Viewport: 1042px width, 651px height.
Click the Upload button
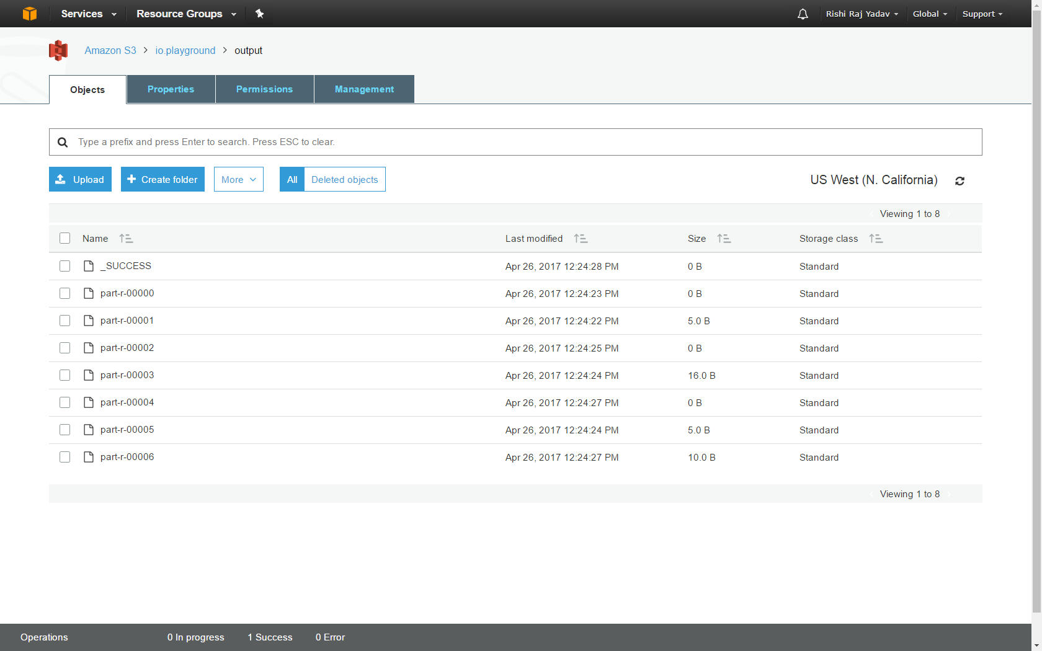(x=80, y=179)
